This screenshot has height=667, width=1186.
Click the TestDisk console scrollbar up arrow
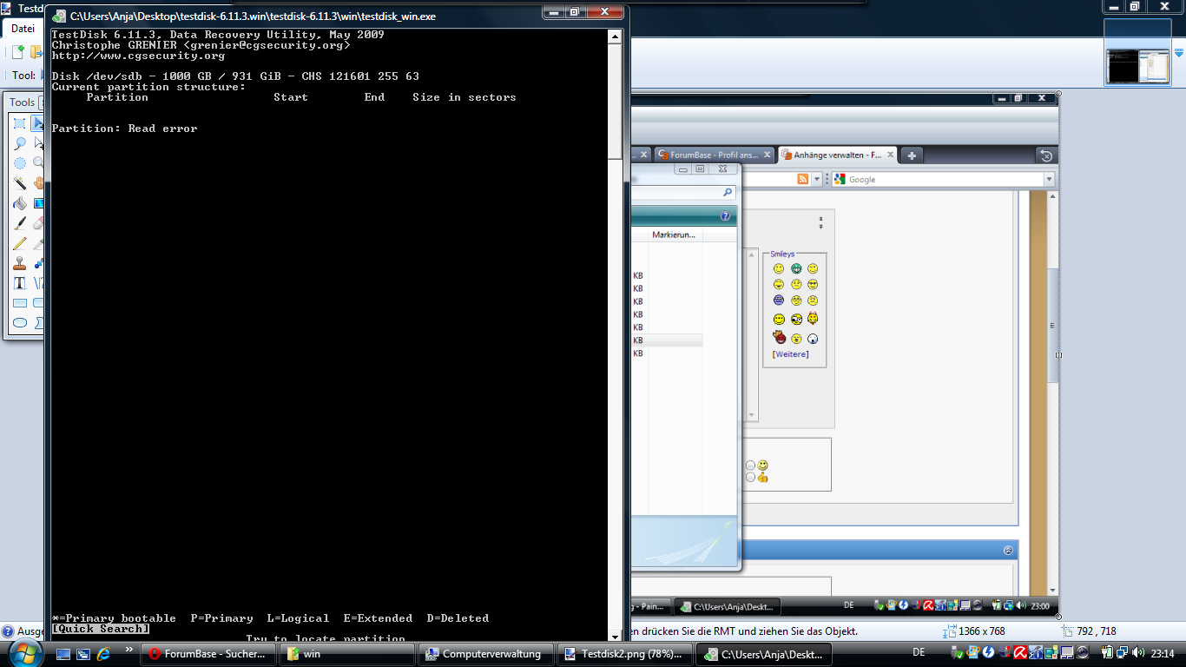pyautogui.click(x=615, y=36)
